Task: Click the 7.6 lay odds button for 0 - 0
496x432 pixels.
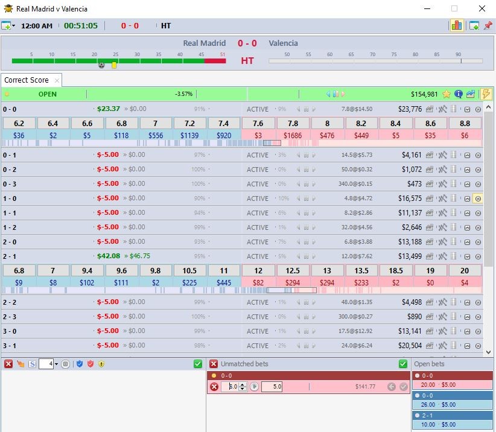Action: click(x=258, y=123)
